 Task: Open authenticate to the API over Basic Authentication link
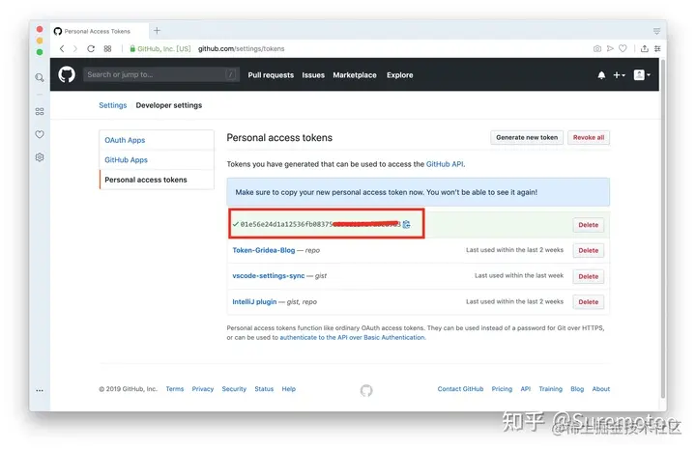[352, 337]
